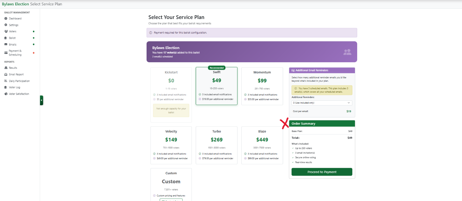The width and height of the screenshot is (462, 201).
Task: Select the Swift $49 plan card
Action: [x=216, y=86]
